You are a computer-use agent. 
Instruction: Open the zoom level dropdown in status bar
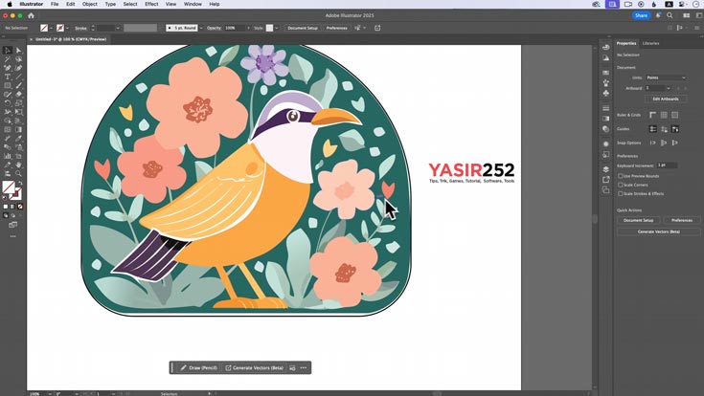(50, 394)
